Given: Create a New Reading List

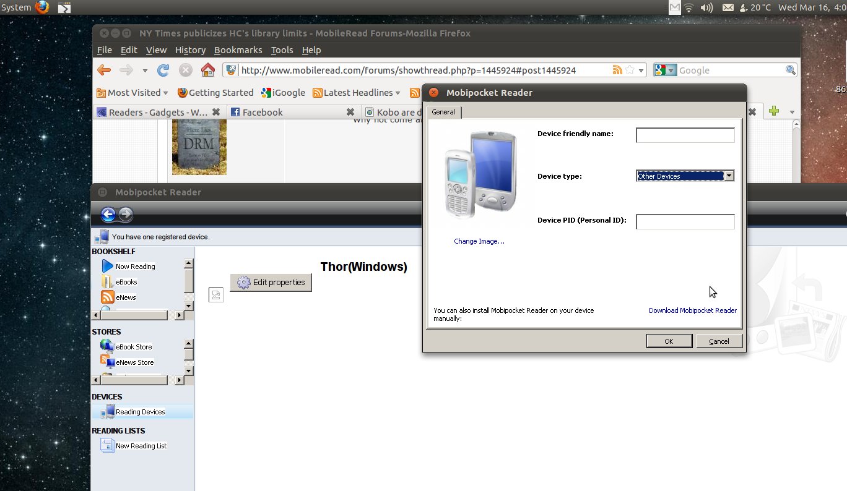Looking at the screenshot, I should (x=134, y=446).
